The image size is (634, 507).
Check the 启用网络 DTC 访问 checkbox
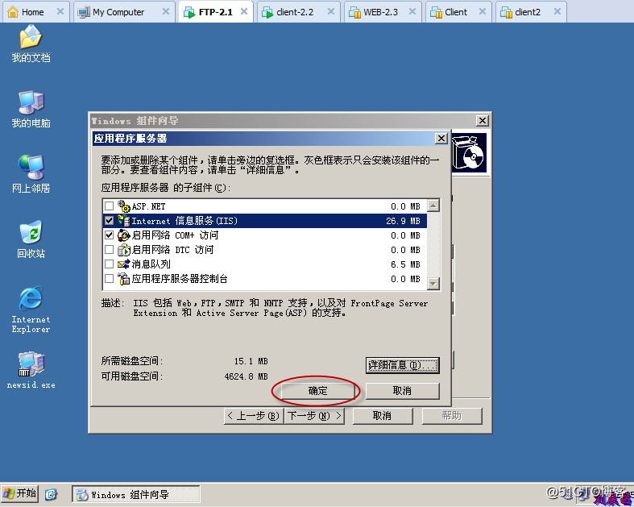[x=110, y=250]
